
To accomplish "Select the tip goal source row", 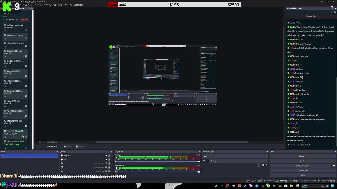I will click(86, 156).
